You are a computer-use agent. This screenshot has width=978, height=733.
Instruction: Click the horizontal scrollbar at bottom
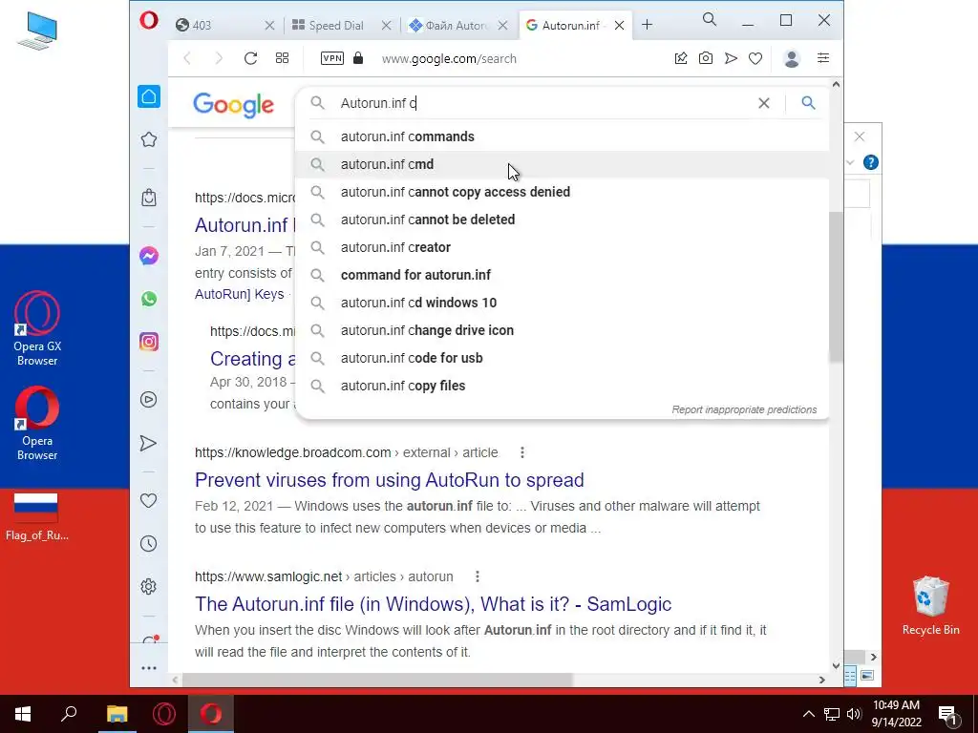pos(376,680)
